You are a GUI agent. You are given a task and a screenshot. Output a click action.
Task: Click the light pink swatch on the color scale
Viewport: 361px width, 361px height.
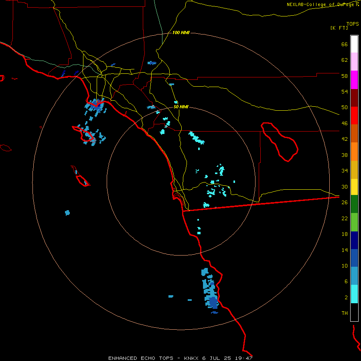pyautogui.click(x=354, y=61)
